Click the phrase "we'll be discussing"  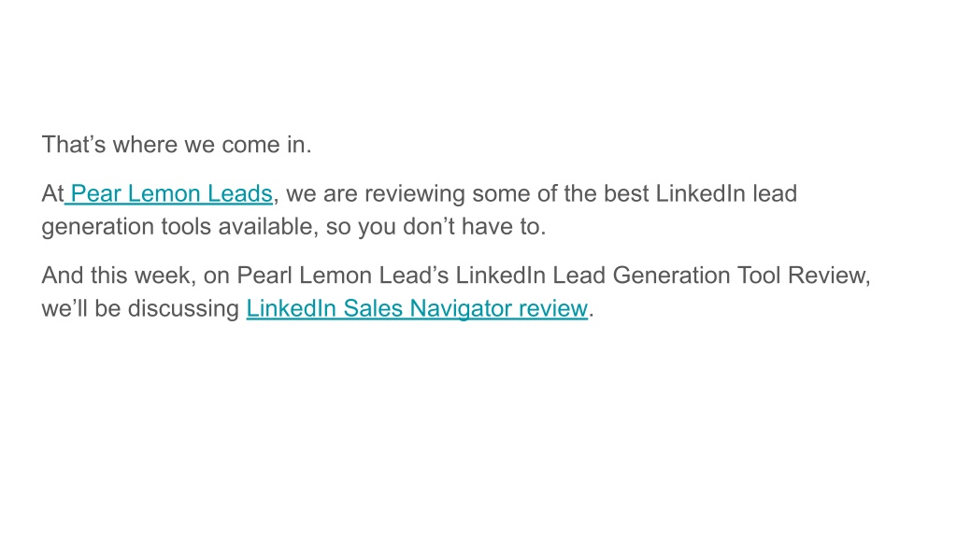[x=140, y=308]
